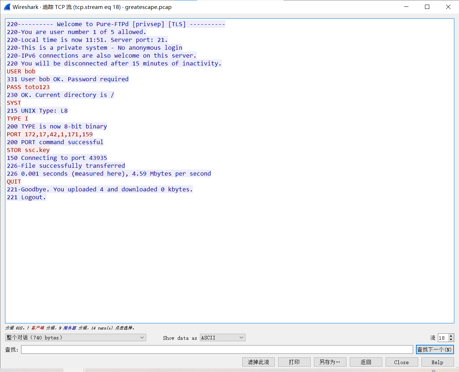Increase stream number with the up arrow

pyautogui.click(x=451, y=336)
